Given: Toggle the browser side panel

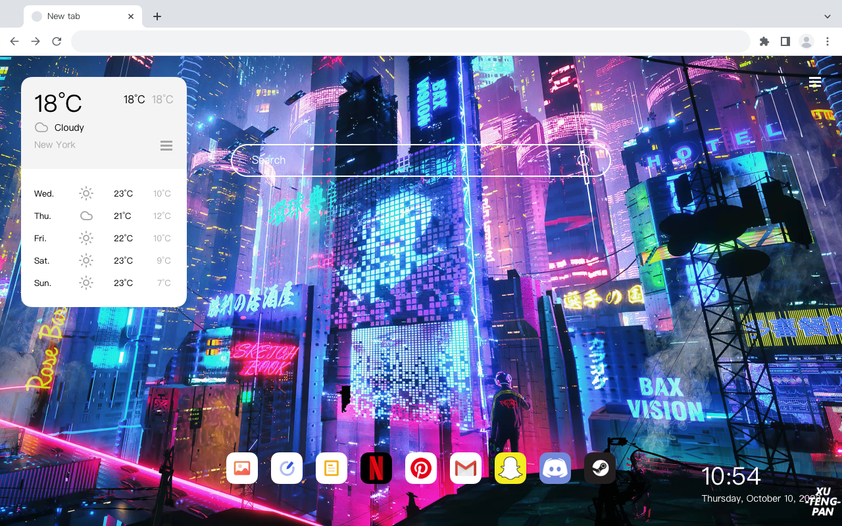Looking at the screenshot, I should click(785, 41).
